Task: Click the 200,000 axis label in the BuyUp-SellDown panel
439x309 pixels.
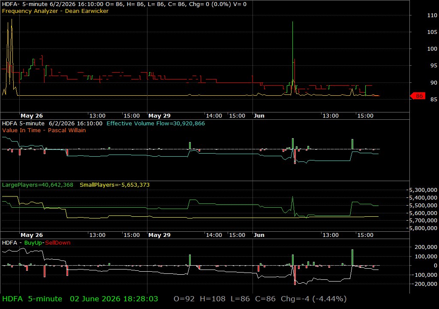Action: pos(426,247)
